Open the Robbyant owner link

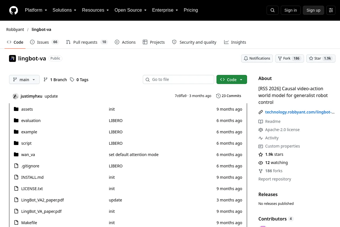[15, 30]
